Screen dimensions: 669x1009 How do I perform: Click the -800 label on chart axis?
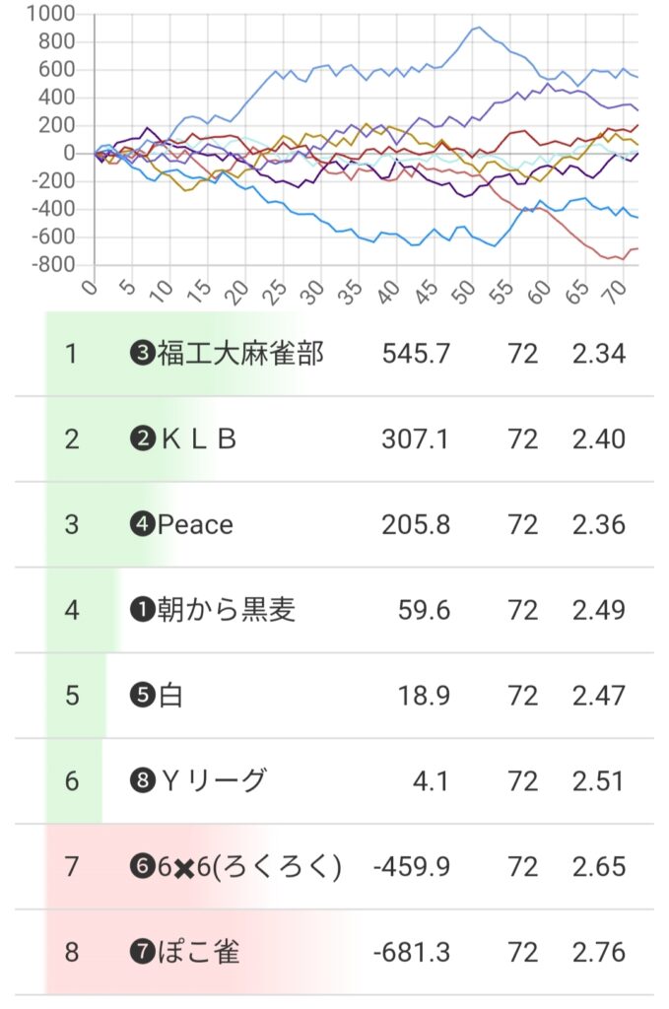coord(54,265)
